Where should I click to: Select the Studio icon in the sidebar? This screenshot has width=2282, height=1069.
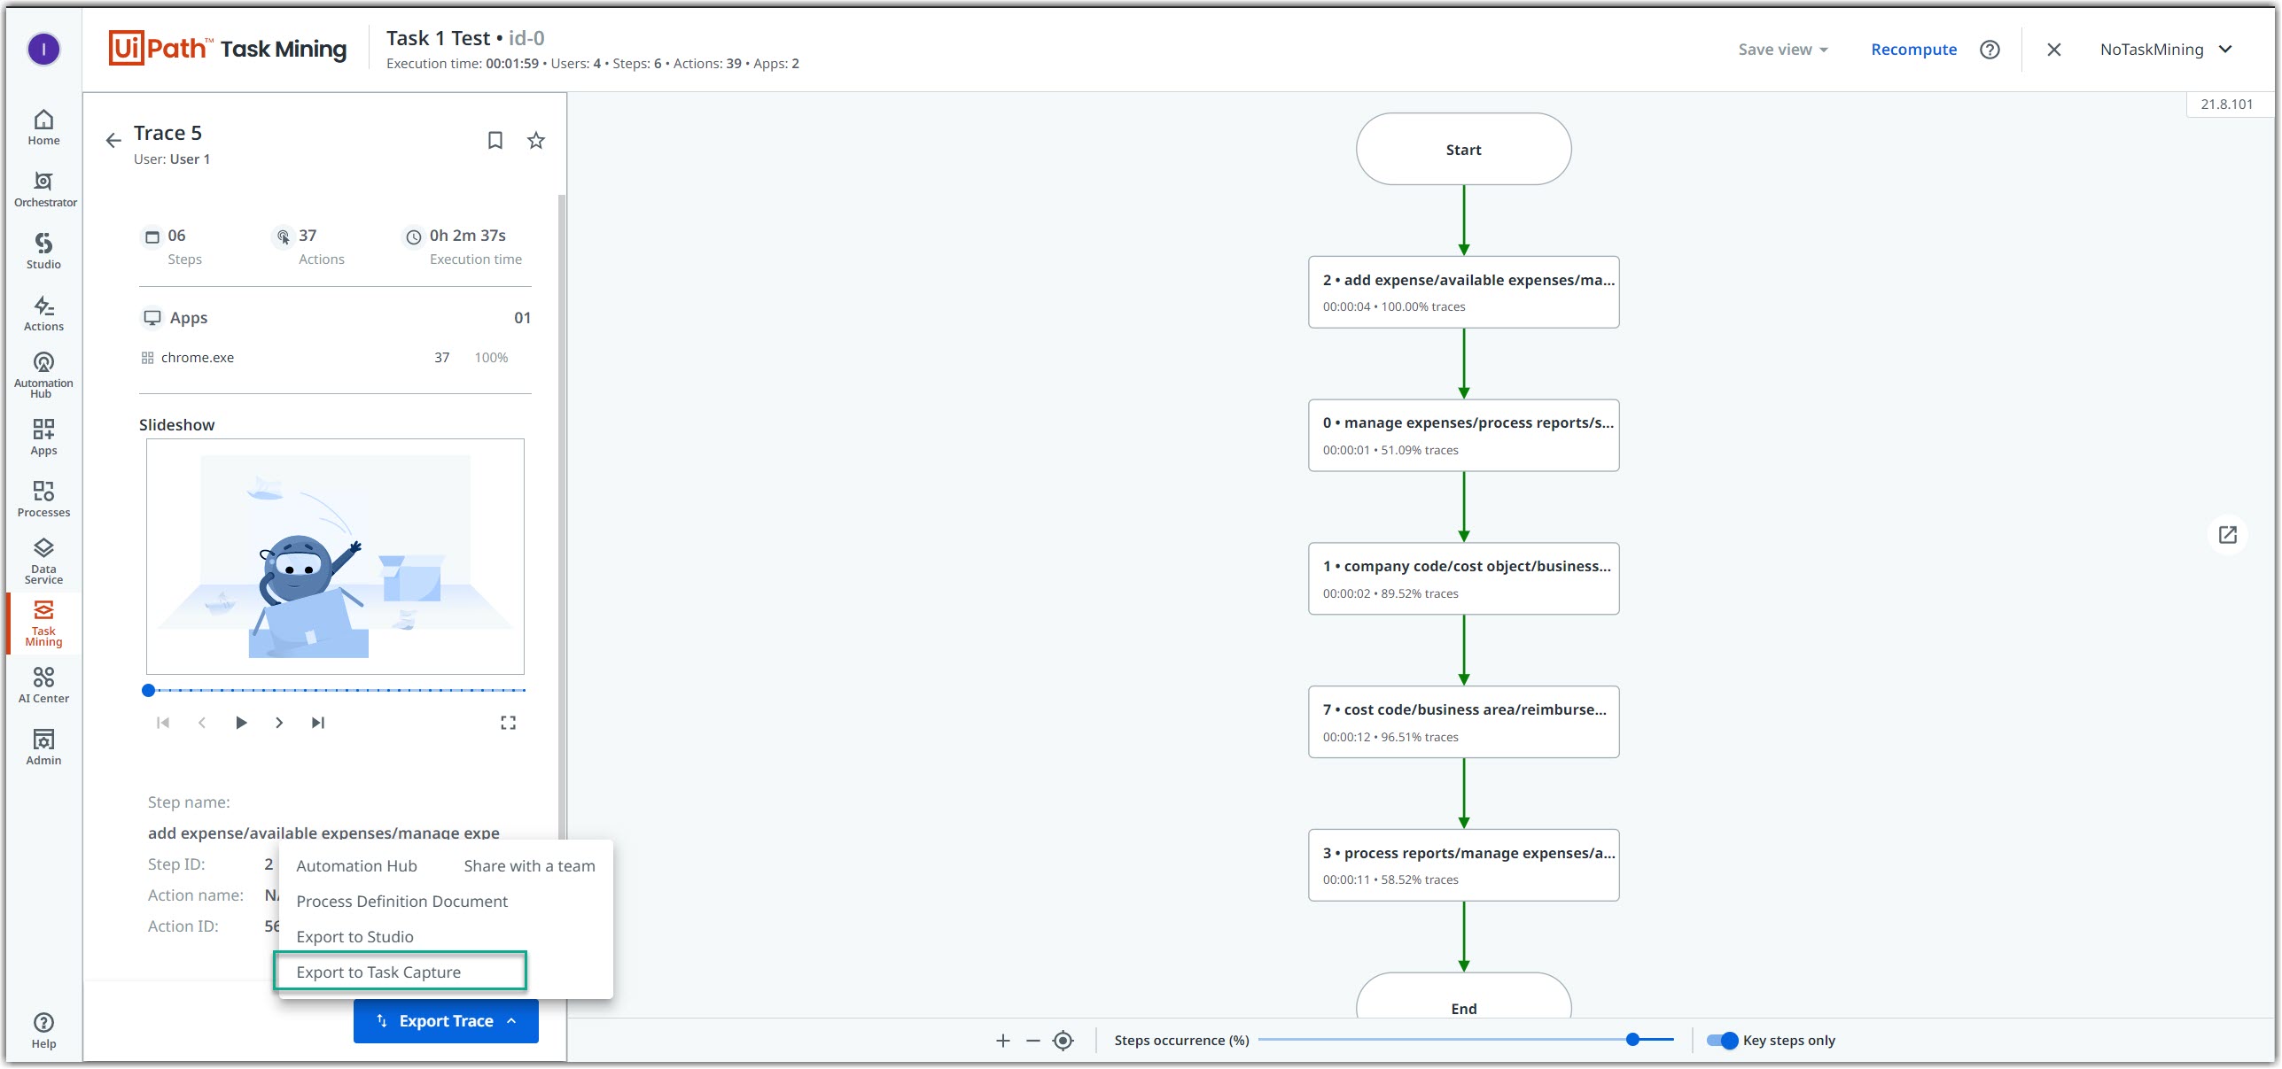coord(43,249)
